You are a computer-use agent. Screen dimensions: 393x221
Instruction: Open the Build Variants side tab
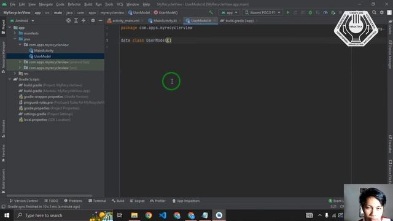click(x=3, y=181)
